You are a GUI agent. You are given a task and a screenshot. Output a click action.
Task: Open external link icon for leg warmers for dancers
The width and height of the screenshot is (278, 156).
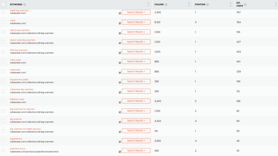click(120, 112)
